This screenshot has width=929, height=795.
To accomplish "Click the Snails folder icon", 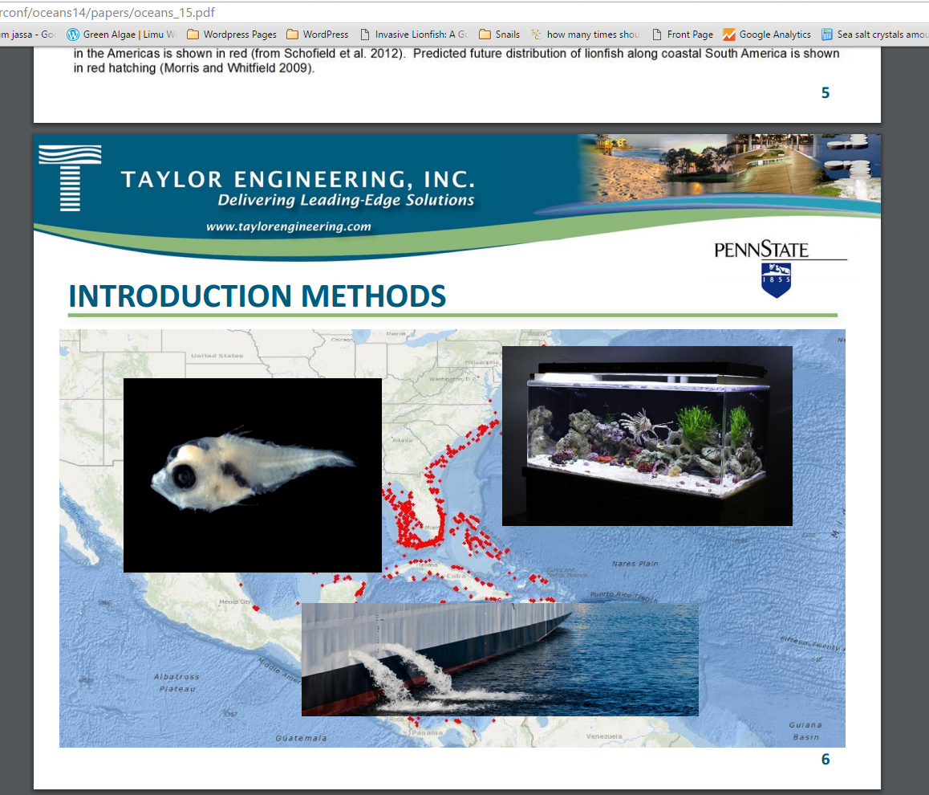I will point(485,35).
